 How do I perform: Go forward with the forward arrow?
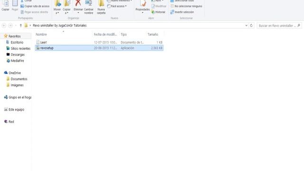click(10, 25)
